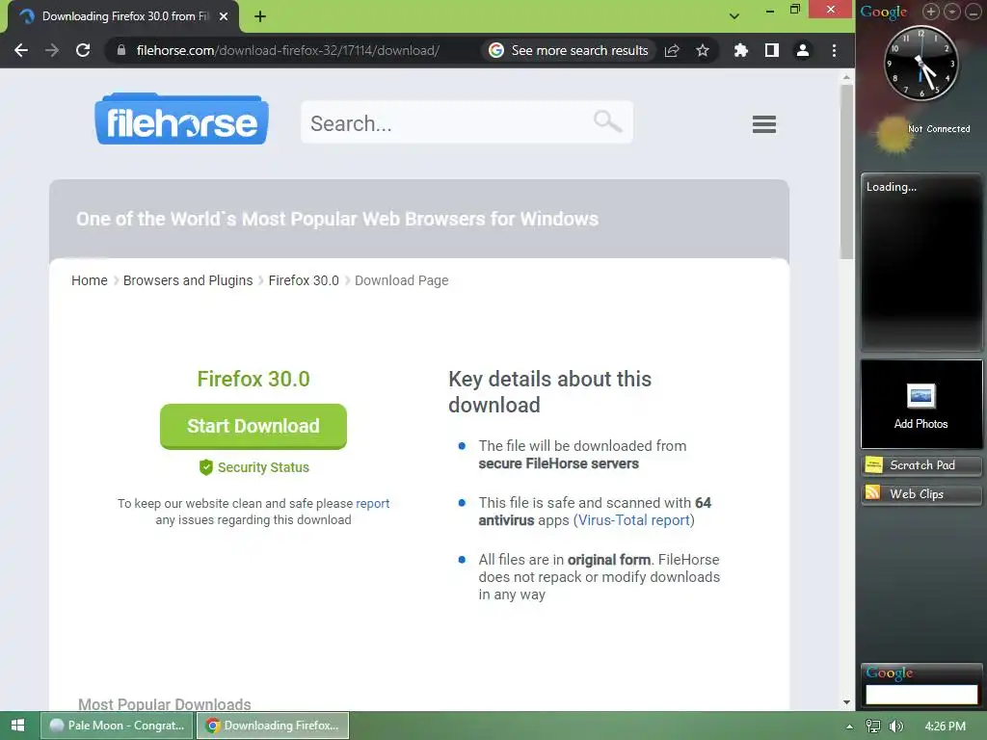Open the Scratch Pad gadget
This screenshot has width=987, height=740.
tap(920, 465)
